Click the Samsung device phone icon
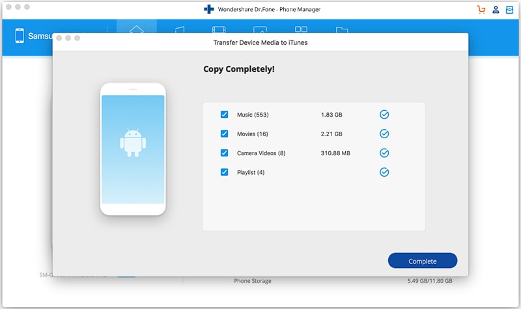This screenshot has height=309, width=521. pos(20,36)
